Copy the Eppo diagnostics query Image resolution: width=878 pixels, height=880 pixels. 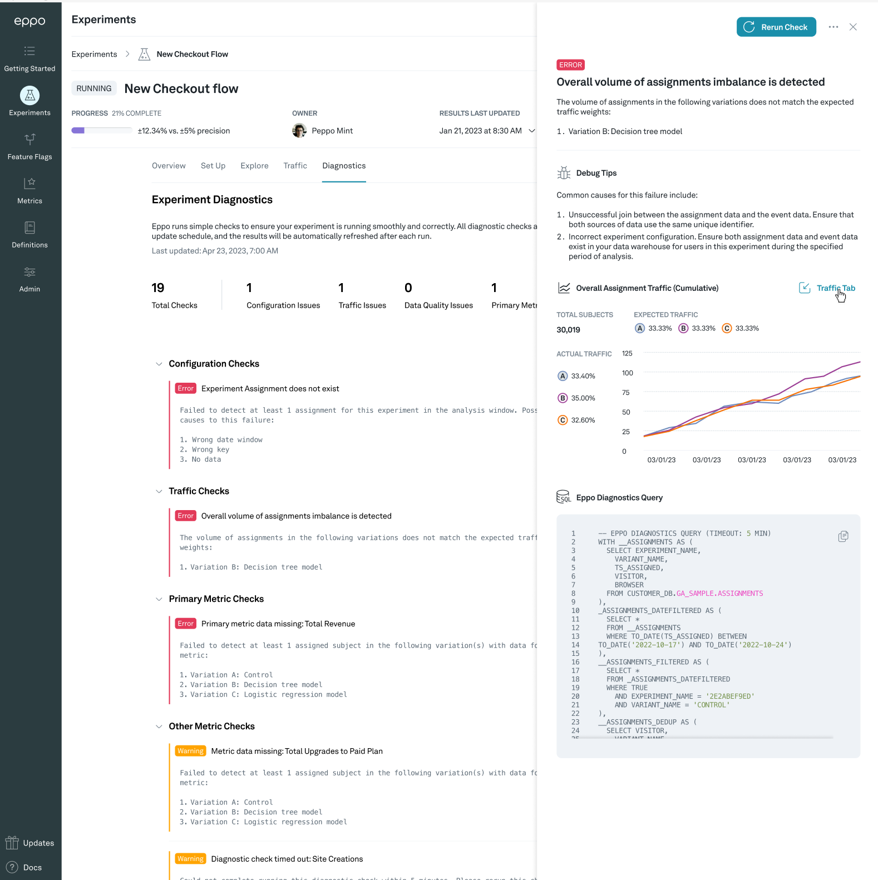(x=843, y=536)
